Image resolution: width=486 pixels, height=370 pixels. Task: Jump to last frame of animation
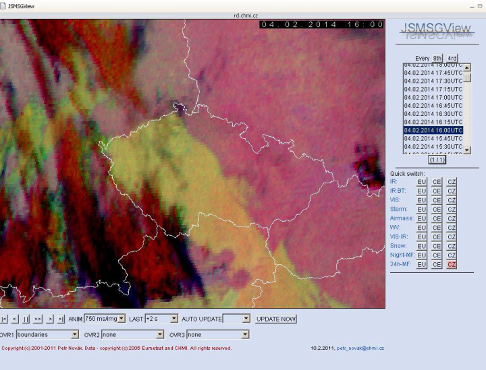pos(61,319)
